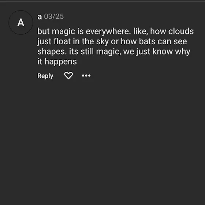205x205 pixels.
Task: Toggle the like heart on a's comment
Action: [68, 75]
